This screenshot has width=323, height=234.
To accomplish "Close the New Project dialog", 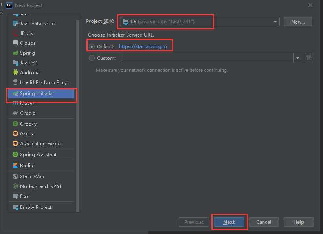I will (310, 5).
